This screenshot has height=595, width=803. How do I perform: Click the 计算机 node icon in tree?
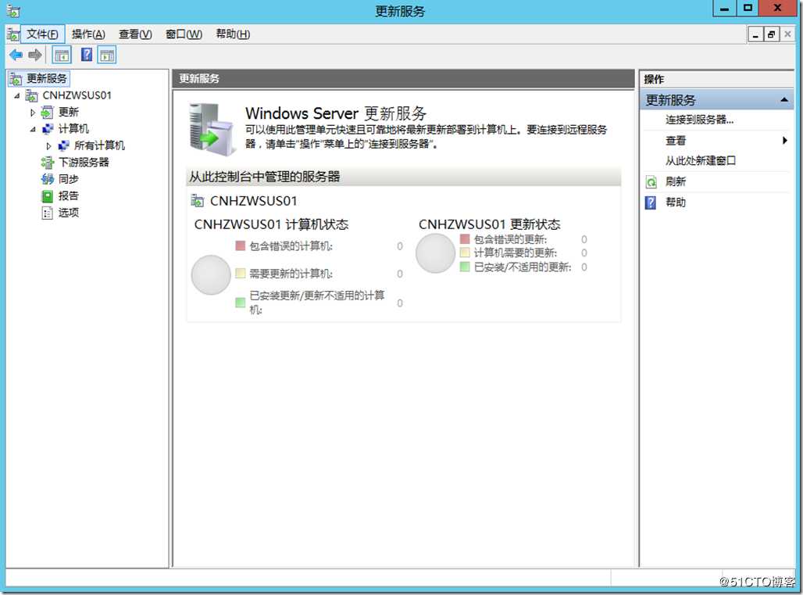48,129
